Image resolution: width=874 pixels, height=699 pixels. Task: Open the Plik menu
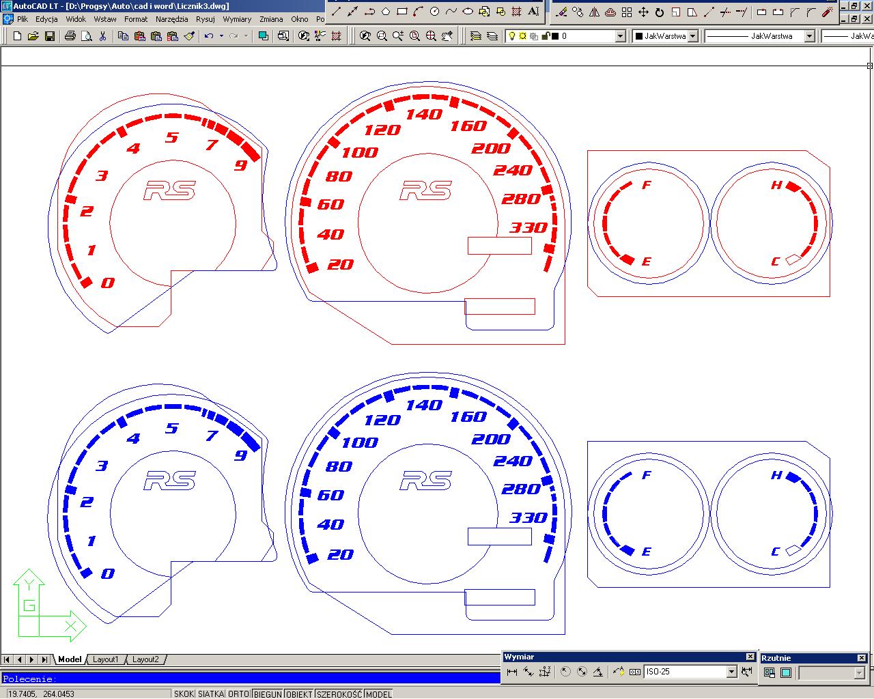pyautogui.click(x=23, y=19)
